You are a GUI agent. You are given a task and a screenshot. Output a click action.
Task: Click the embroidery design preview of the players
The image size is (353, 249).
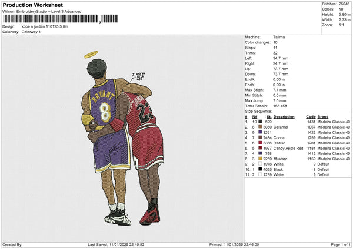[123, 138]
